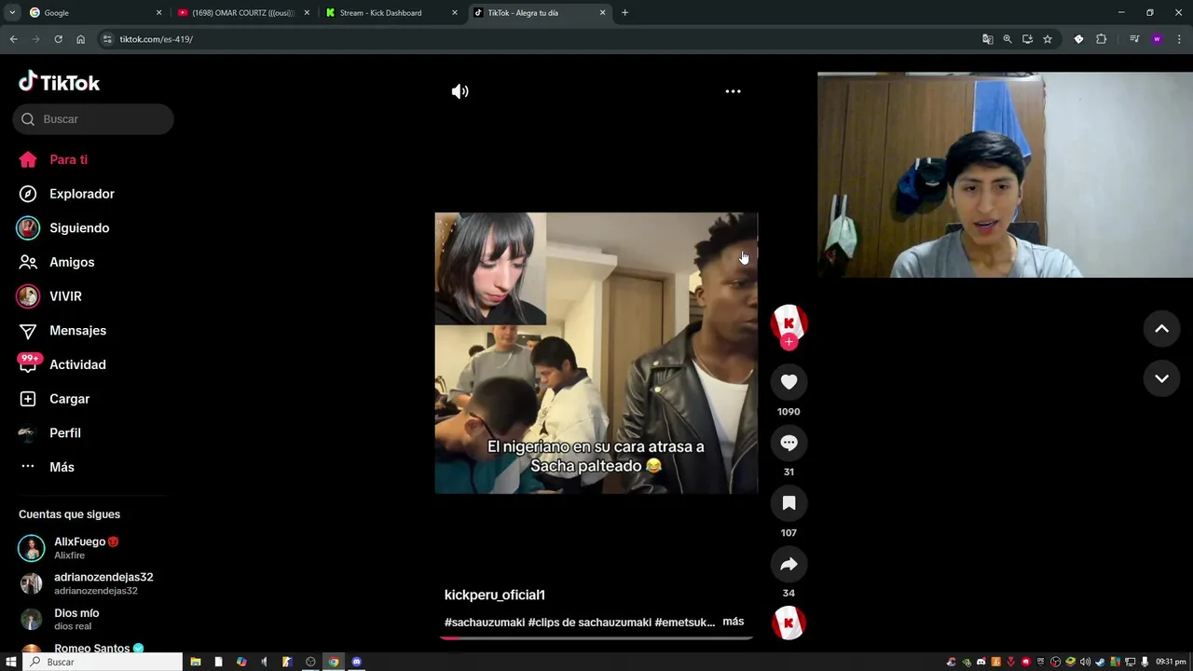The height and width of the screenshot is (671, 1193).
Task: Open the Translate page icon
Action: pyautogui.click(x=987, y=39)
